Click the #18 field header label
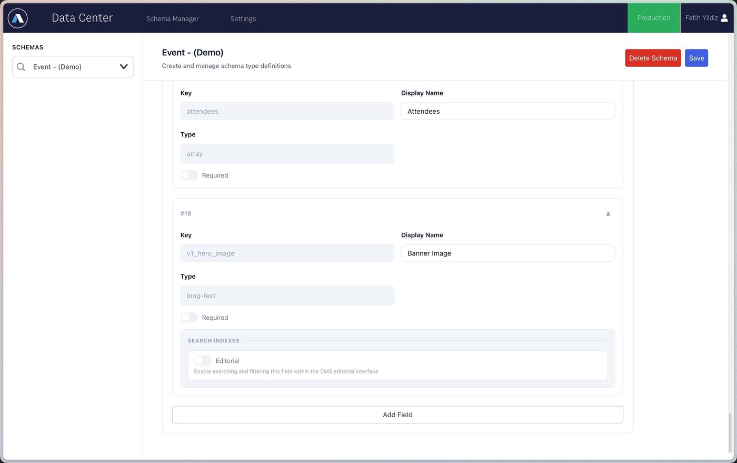 (x=186, y=213)
